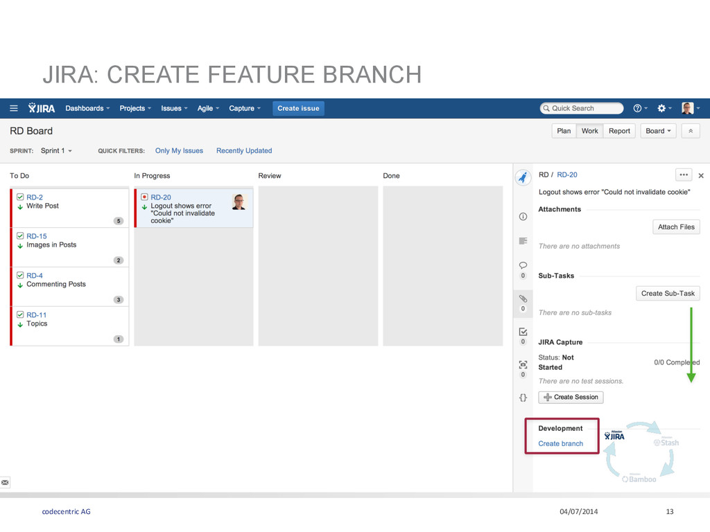Click the estimate badge 3 on RD-4

(x=119, y=299)
